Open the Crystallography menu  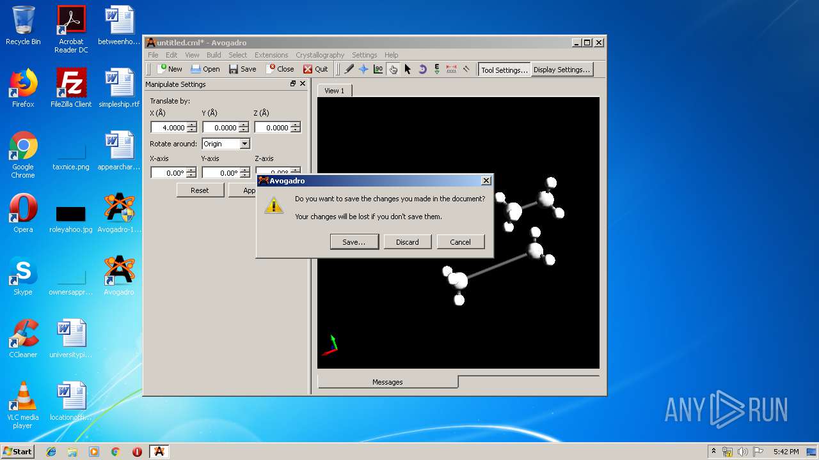click(320, 55)
